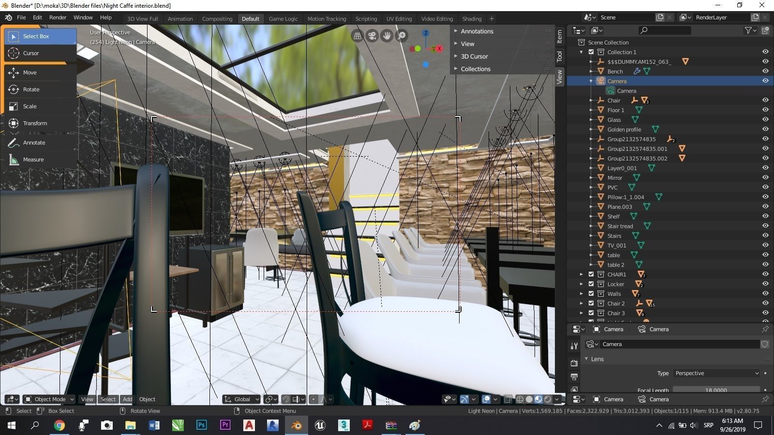Hide the Bench object
The height and width of the screenshot is (435, 774).
[765, 72]
